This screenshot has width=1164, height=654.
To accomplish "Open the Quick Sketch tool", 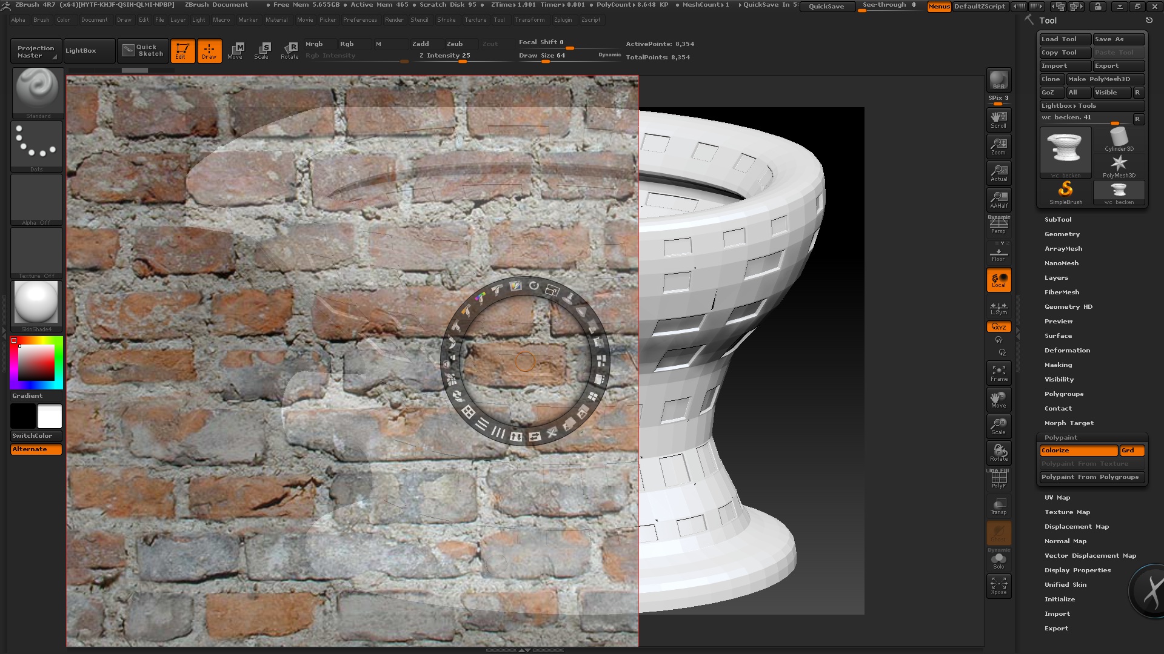I will [x=144, y=50].
